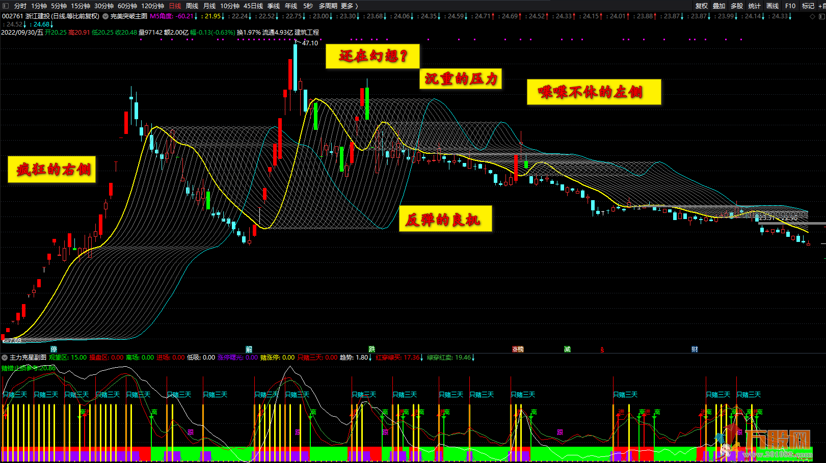
Task: Click the 财 event marker on timeline
Action: coord(695,349)
